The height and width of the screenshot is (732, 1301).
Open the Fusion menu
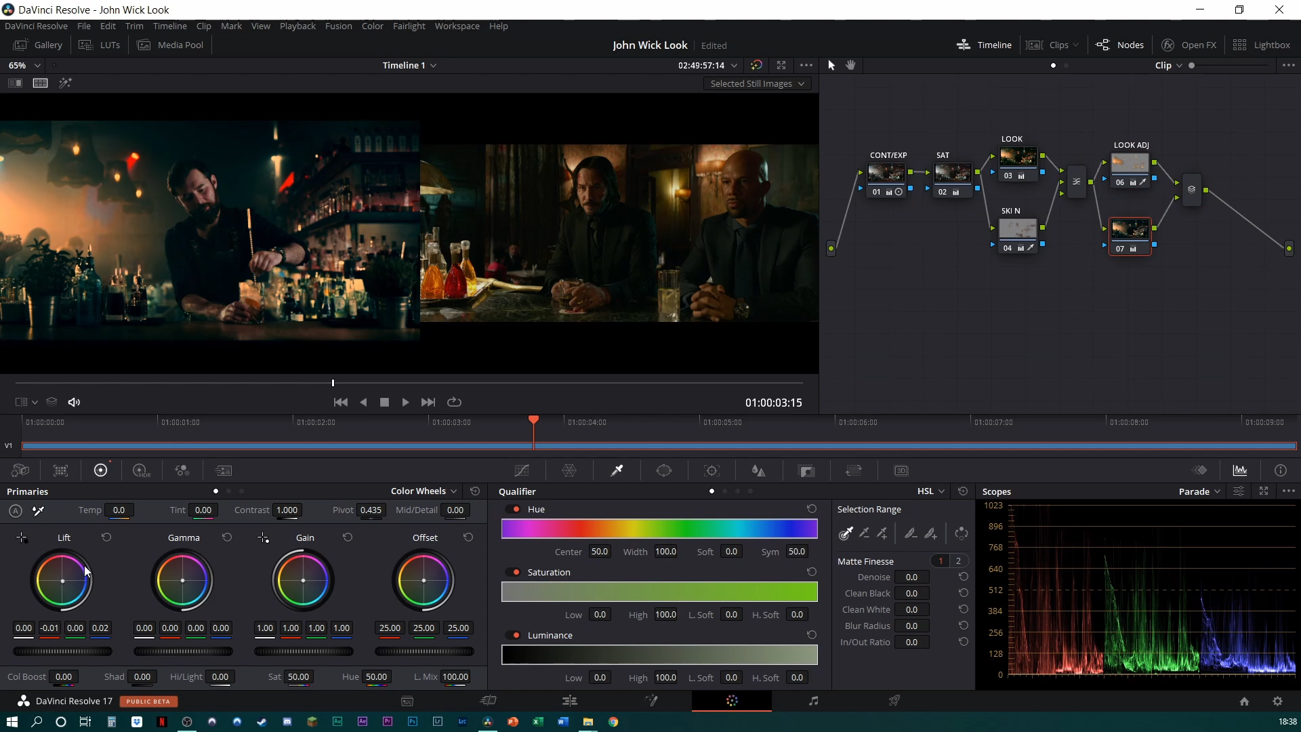(x=338, y=26)
